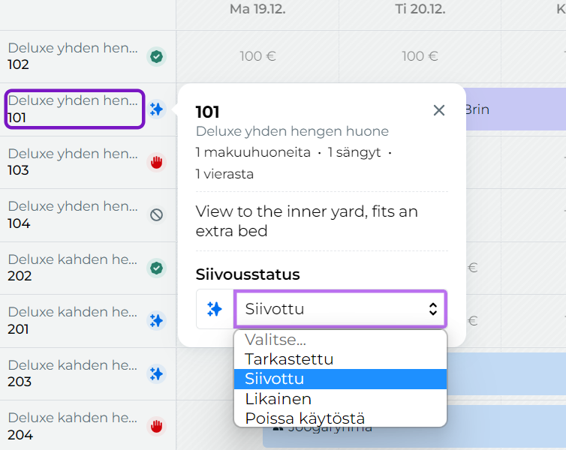Open the Siivousstatus dropdown showing Siivottu

tap(341, 309)
